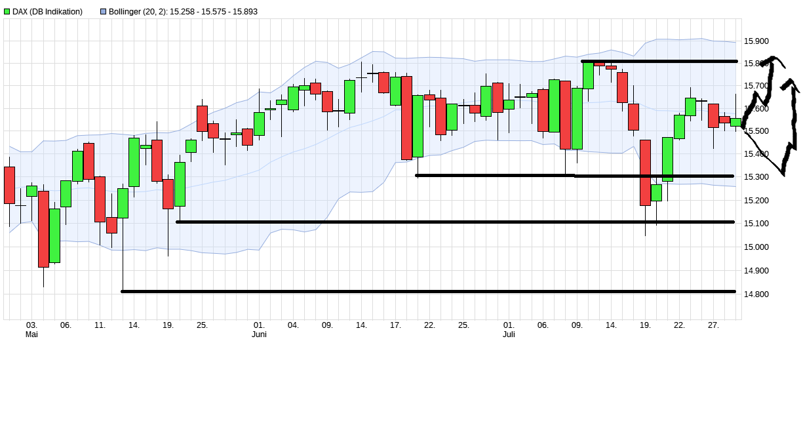Click the '27.' date axis label
The image size is (801, 425).
tap(713, 325)
